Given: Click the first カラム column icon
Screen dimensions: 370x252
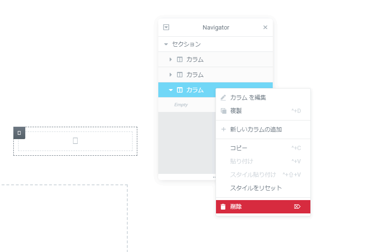Looking at the screenshot, I should click(x=180, y=60).
